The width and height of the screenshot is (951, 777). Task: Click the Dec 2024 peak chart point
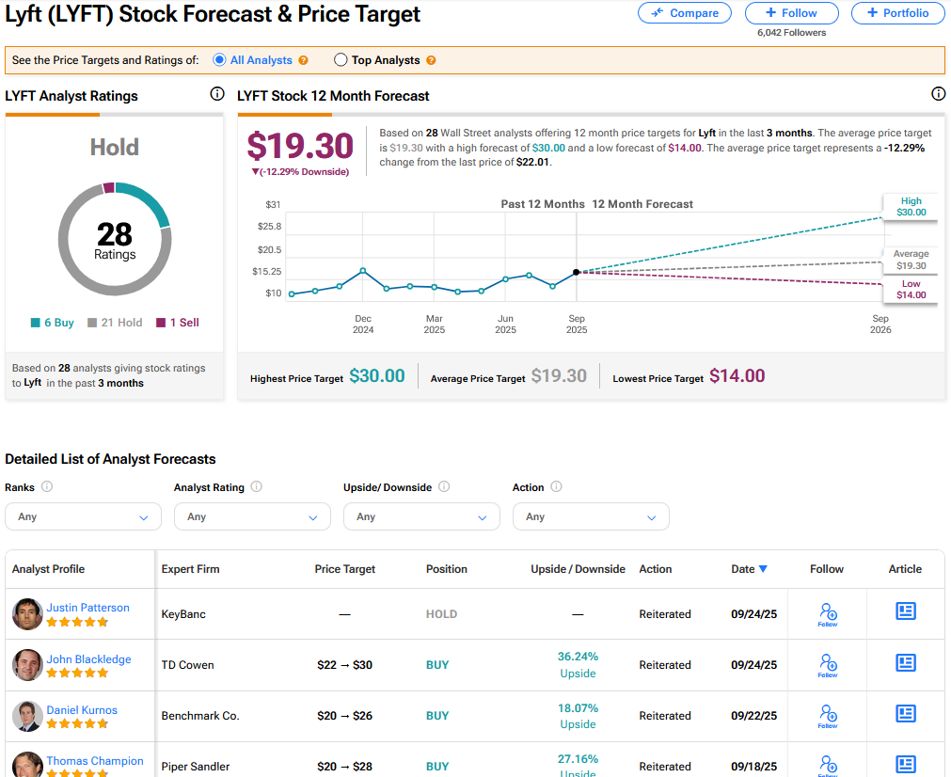(363, 271)
